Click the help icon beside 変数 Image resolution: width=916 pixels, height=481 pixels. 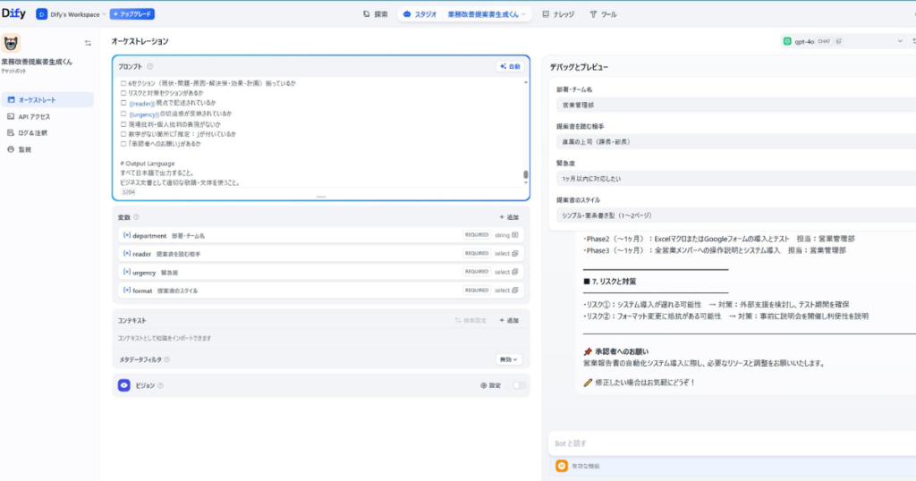[x=136, y=217]
